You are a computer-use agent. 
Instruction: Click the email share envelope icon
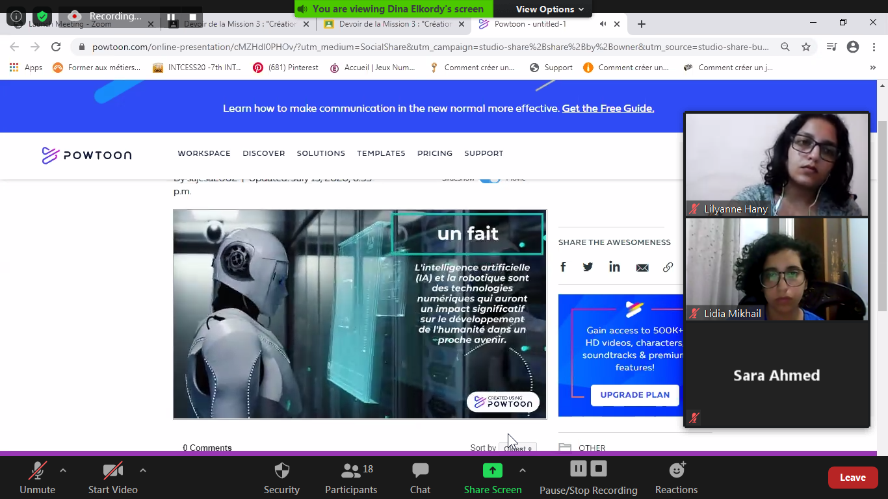tap(642, 268)
